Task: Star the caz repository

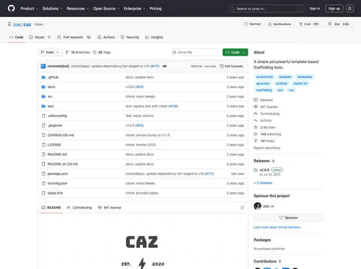Action: tap(338, 24)
